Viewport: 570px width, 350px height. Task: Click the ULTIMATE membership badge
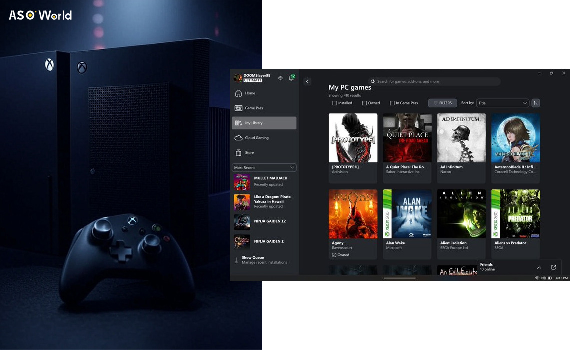tap(253, 80)
